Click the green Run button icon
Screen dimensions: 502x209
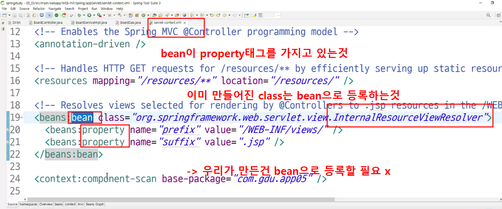(x=89, y=15)
